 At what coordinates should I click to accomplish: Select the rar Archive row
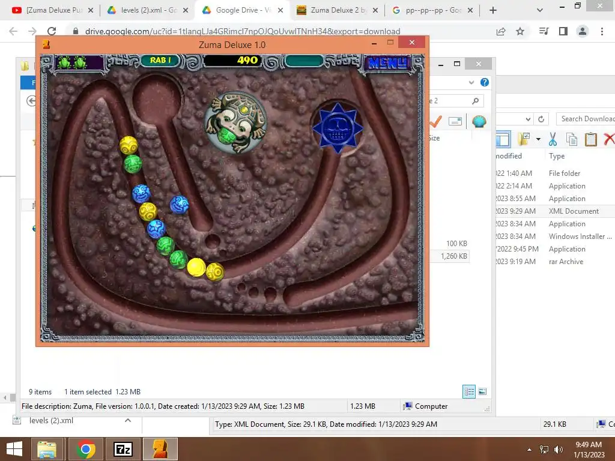(554, 262)
